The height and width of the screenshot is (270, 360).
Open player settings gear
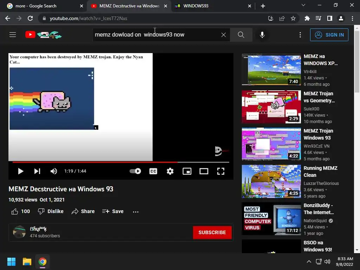pos(170,171)
